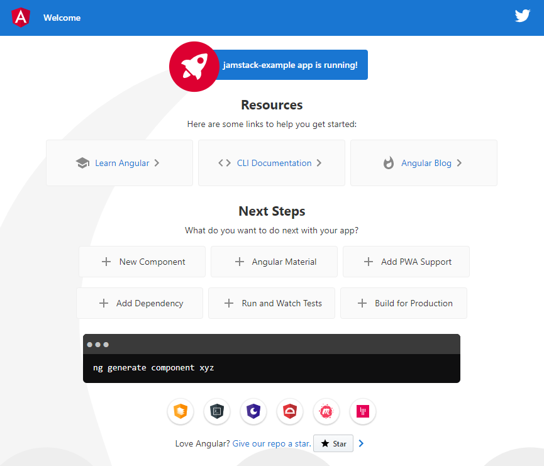Open the pink Meetup 'm' icon
Image resolution: width=544 pixels, height=466 pixels.
tap(326, 411)
